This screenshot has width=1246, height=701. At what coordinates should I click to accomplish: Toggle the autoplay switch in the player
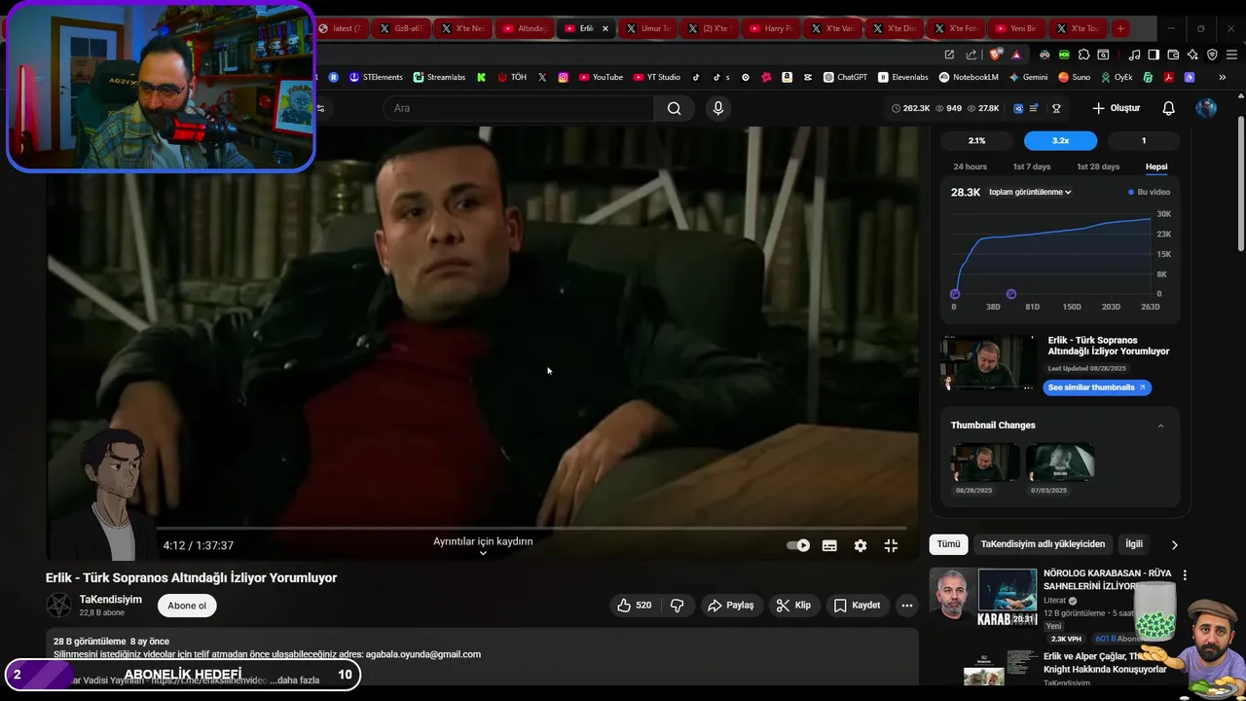click(x=798, y=545)
